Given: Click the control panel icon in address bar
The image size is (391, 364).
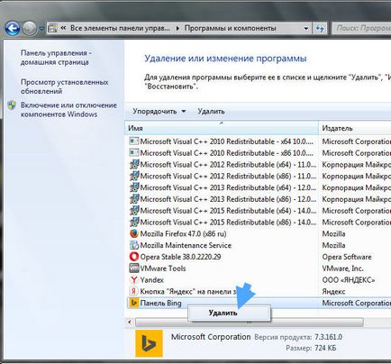Looking at the screenshot, I should pyautogui.click(x=52, y=29).
